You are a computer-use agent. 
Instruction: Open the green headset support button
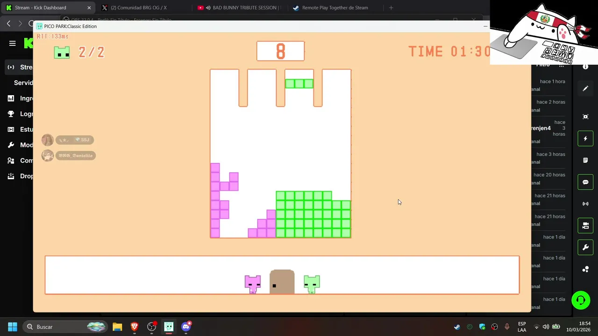click(x=581, y=300)
